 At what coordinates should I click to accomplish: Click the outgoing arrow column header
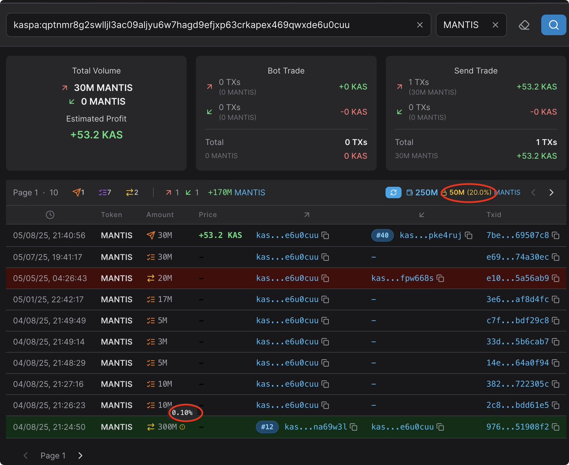[307, 215]
